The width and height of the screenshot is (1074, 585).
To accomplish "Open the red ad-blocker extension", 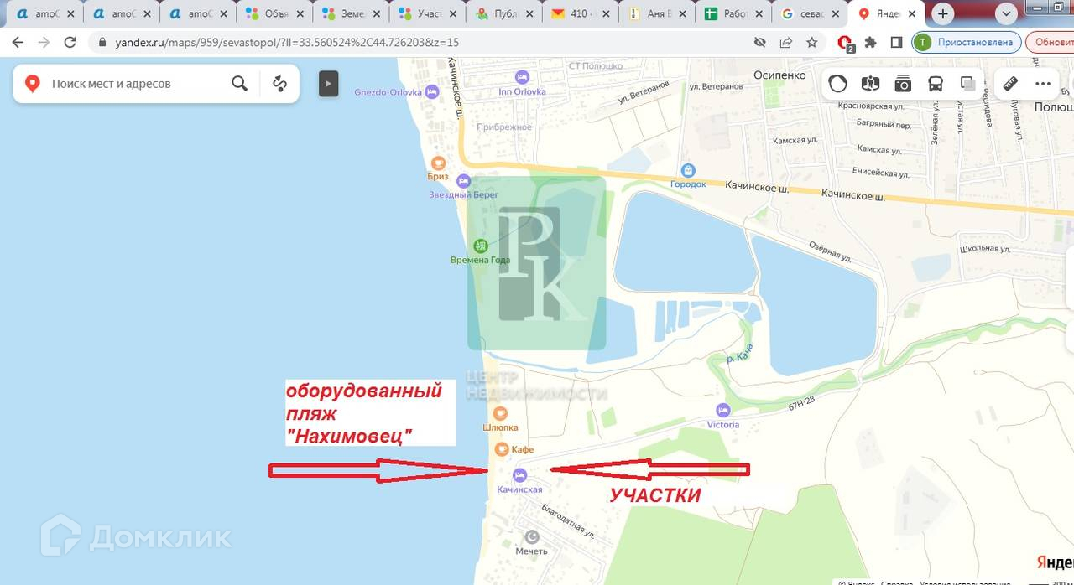I will [846, 42].
